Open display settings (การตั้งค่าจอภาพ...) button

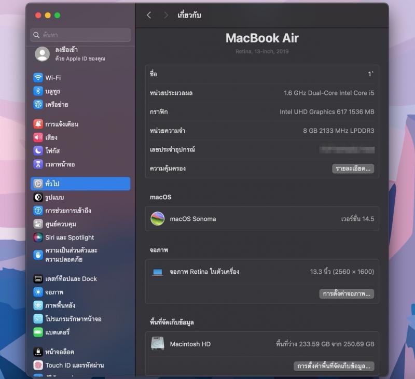click(347, 293)
